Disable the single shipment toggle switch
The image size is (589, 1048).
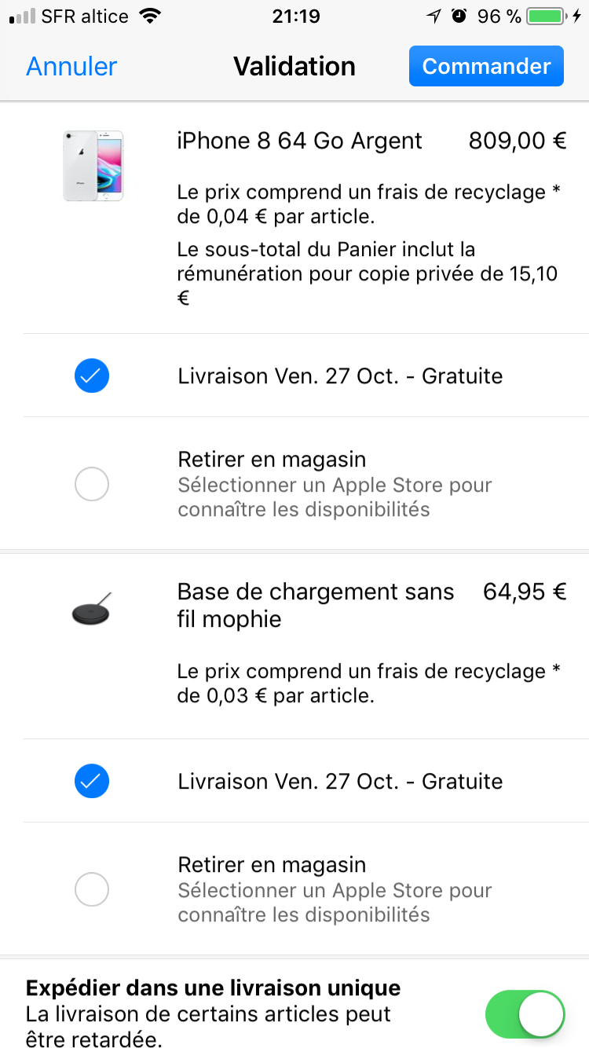(x=525, y=1014)
